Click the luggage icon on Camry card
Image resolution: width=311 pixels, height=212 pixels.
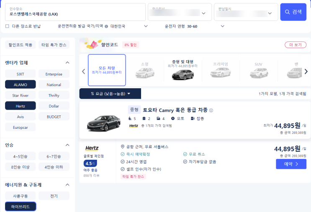144,118
